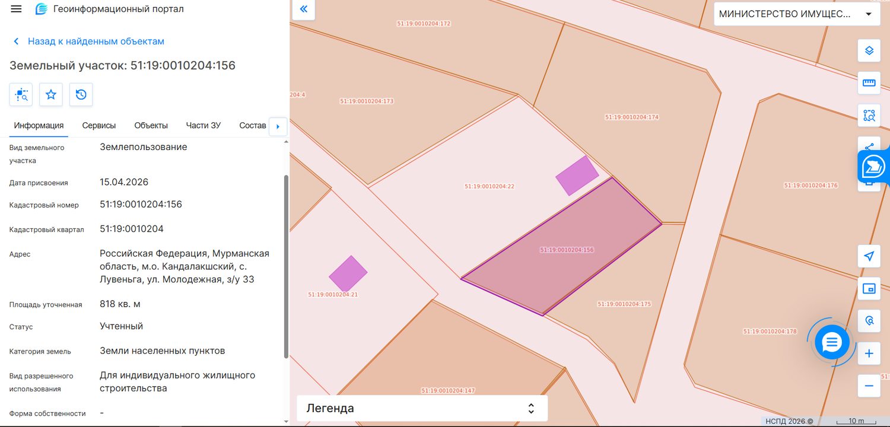
Task: Open the hamburger main menu
Action: point(16,9)
